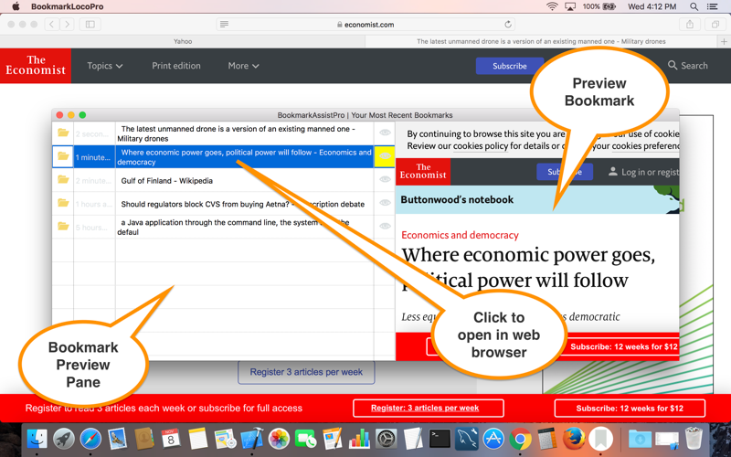This screenshot has height=457, width=731.
Task: Open Spotlight search in the menu bar
Action: coord(694,7)
